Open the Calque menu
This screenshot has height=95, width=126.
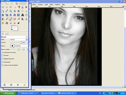click(x=34, y=4)
